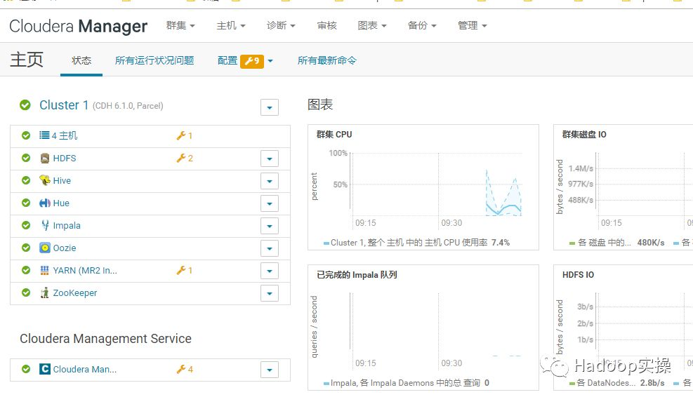Screen dimensions: 693x397
Task: Open the Oozie service link
Action: pos(65,248)
